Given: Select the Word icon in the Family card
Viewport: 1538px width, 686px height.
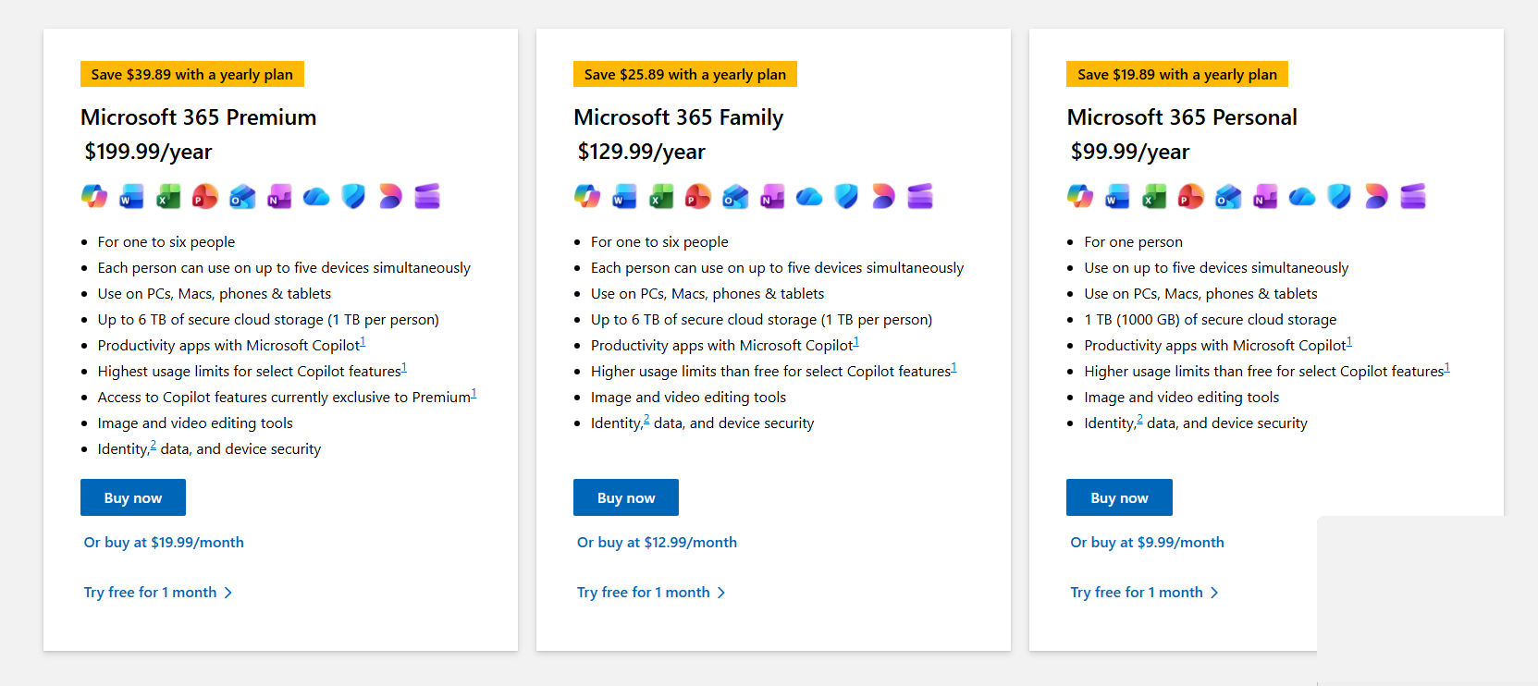Looking at the screenshot, I should point(624,196).
